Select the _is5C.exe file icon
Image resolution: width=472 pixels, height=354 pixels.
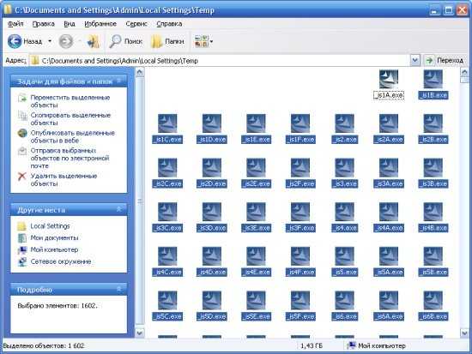tap(167, 300)
